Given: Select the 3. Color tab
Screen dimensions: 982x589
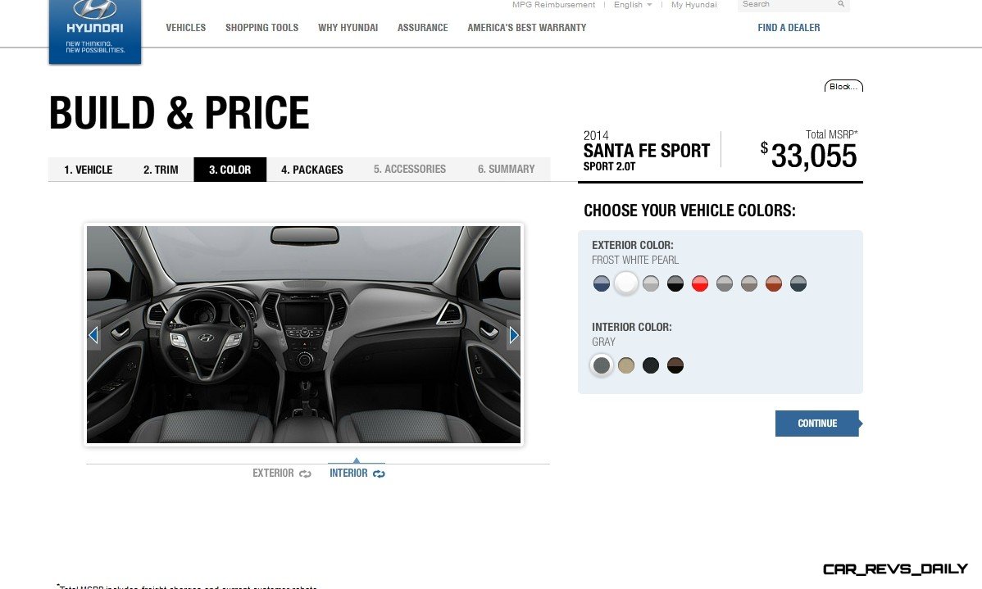Looking at the screenshot, I should point(230,170).
